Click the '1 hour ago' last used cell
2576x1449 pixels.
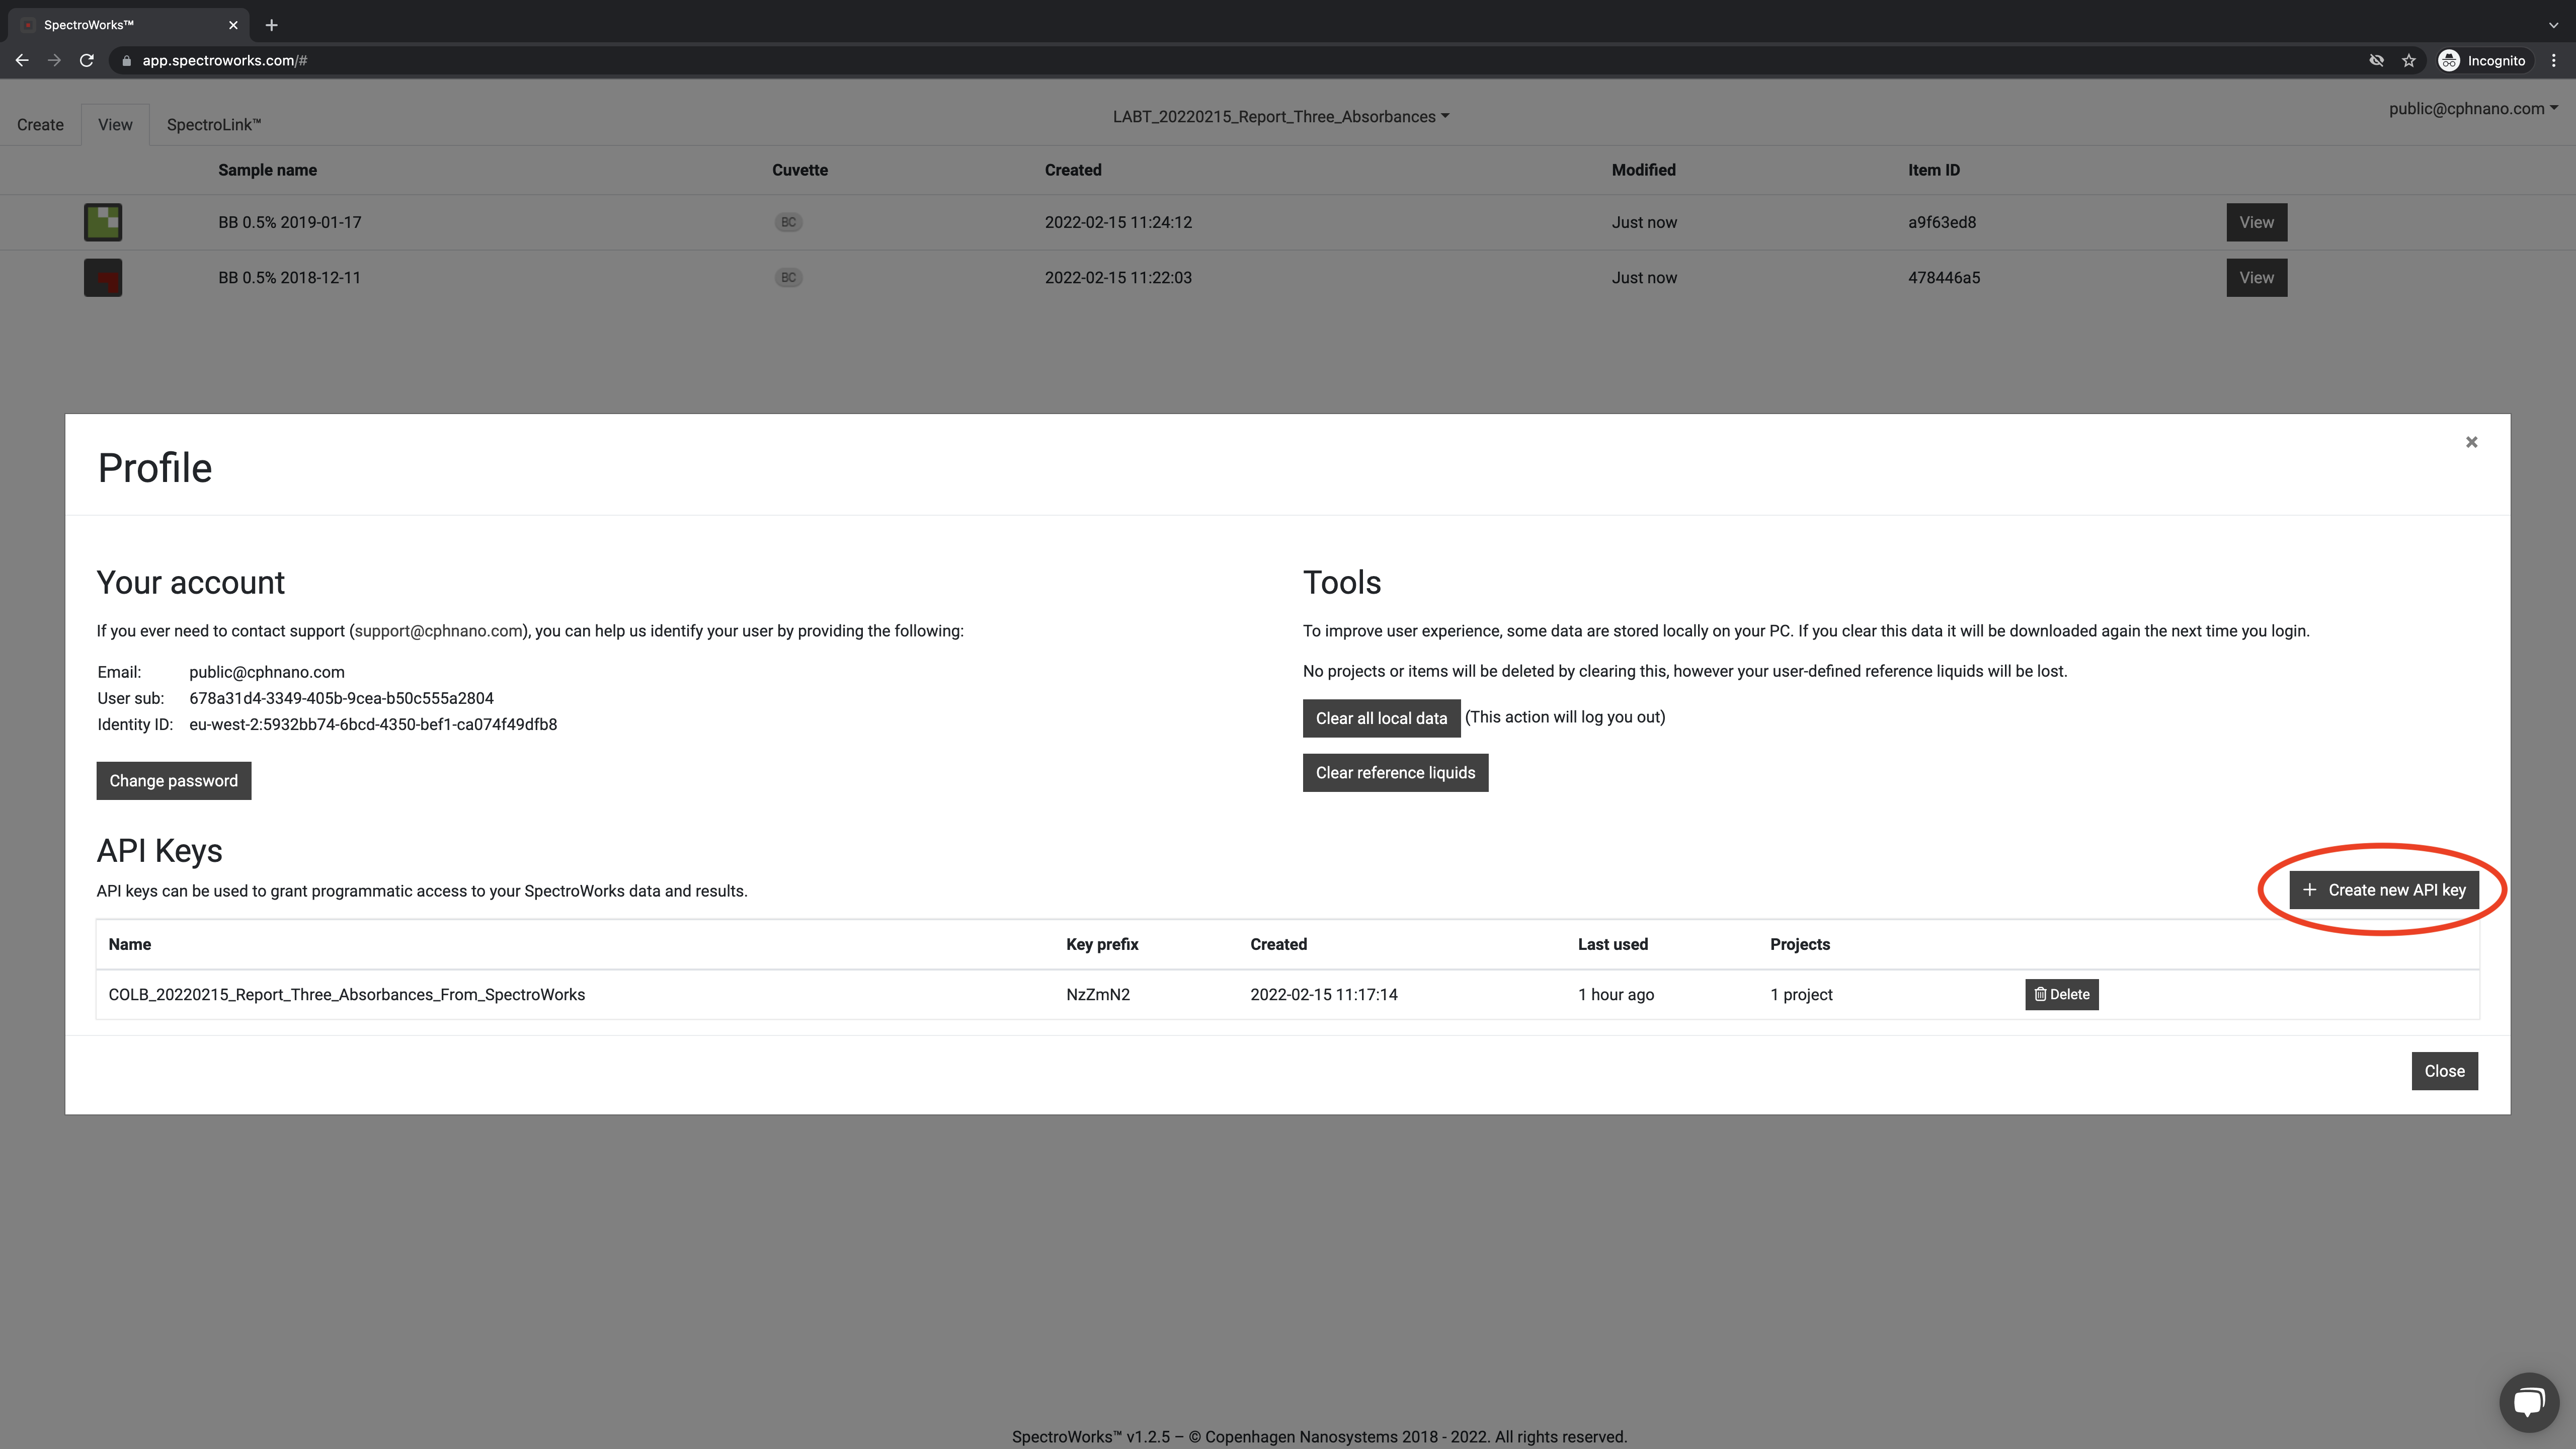(1615, 995)
